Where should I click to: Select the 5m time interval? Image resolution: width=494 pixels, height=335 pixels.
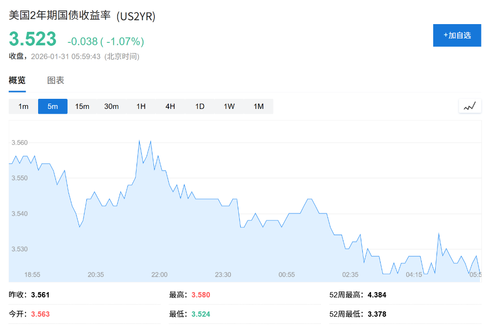pyautogui.click(x=53, y=107)
